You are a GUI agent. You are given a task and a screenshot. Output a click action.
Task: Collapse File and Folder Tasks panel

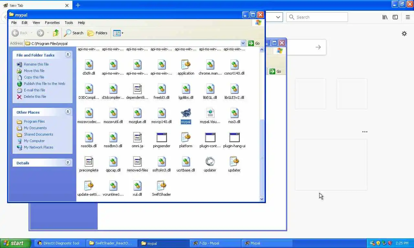click(x=68, y=55)
